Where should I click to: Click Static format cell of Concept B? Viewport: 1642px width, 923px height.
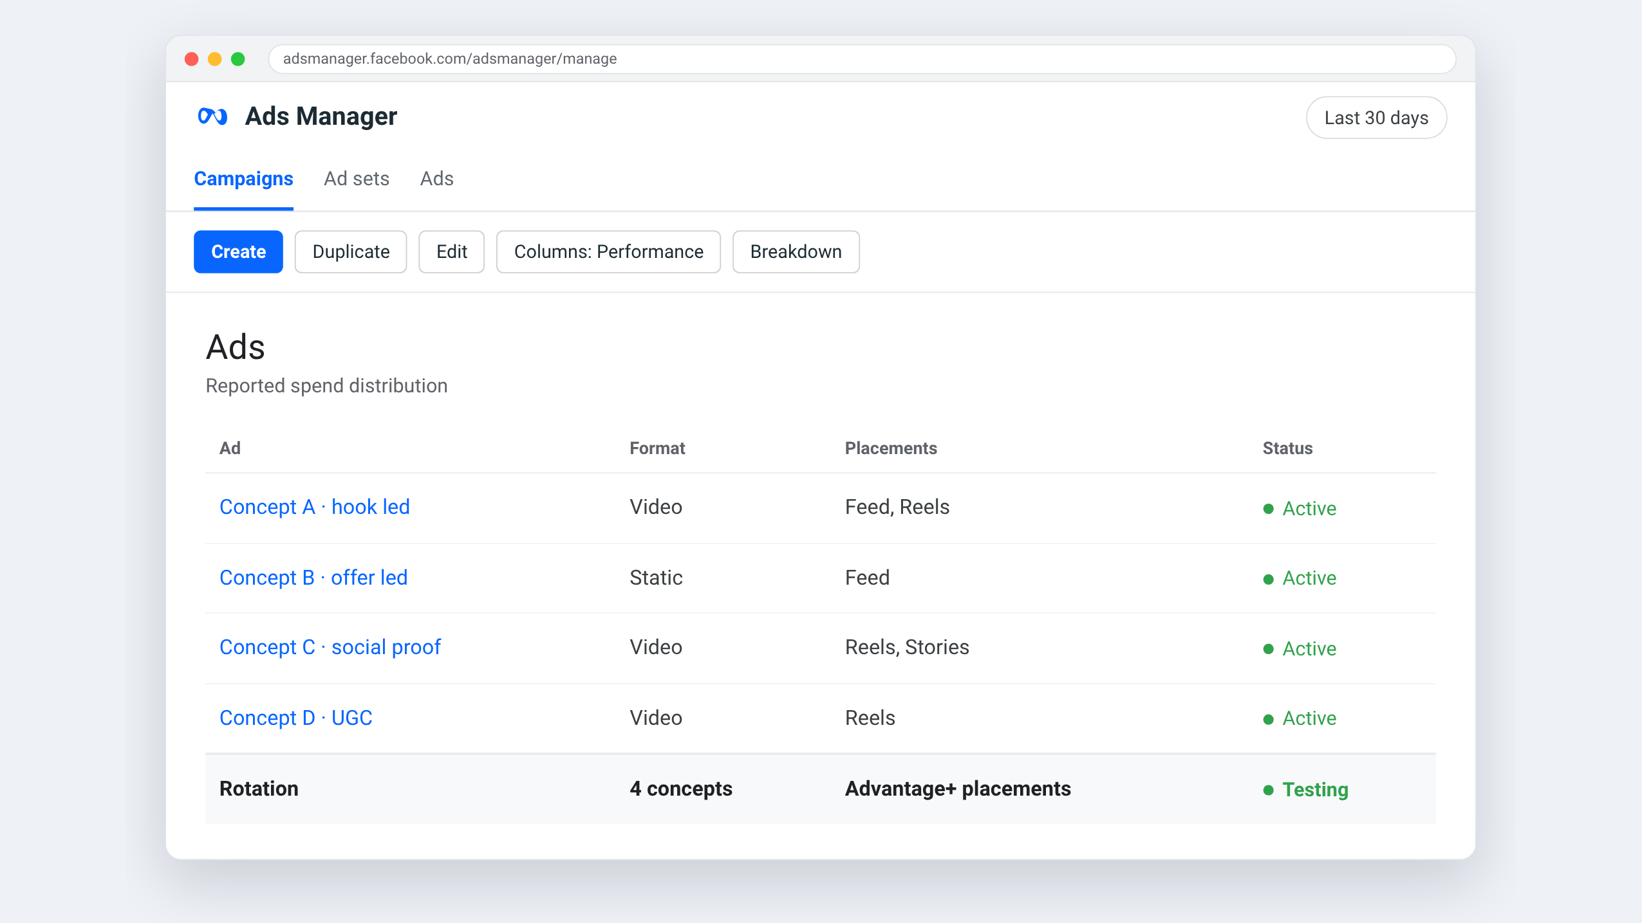click(656, 578)
